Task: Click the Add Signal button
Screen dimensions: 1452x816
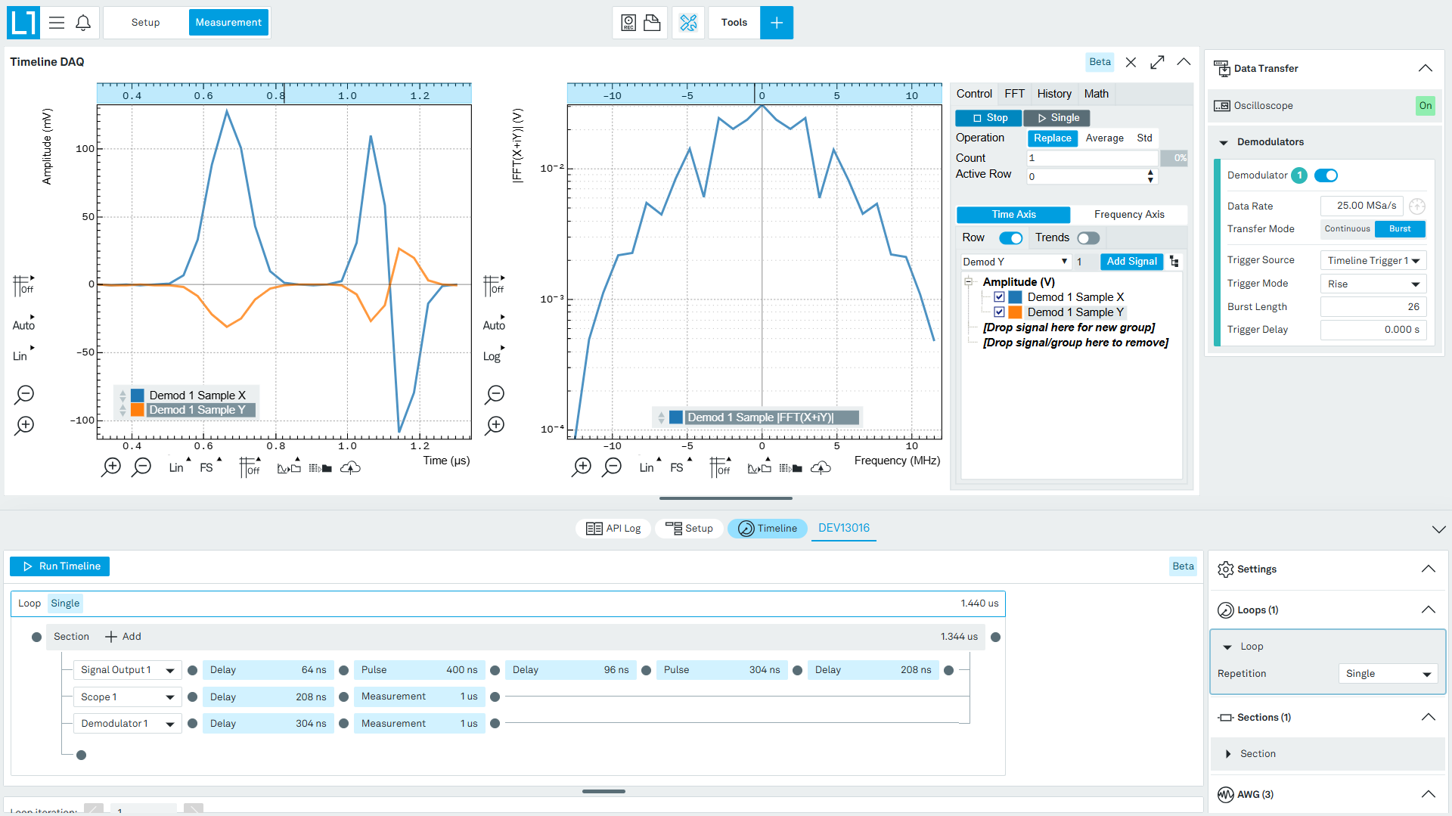Action: pos(1131,262)
